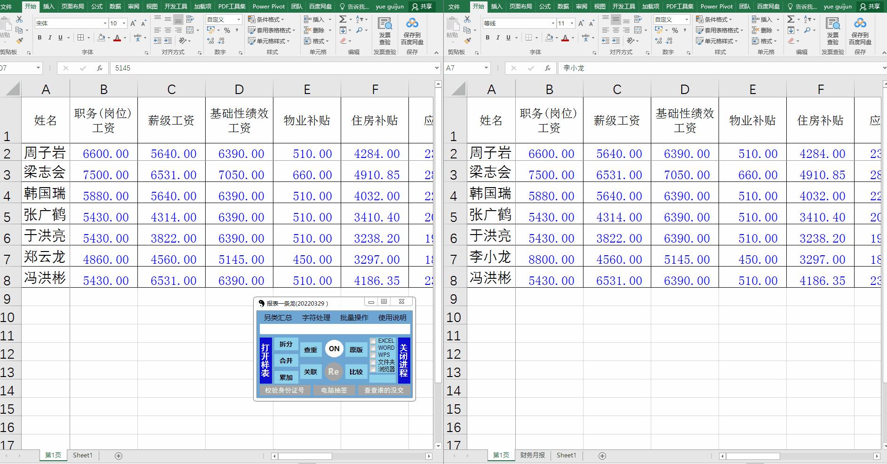Click AutoSum sigma icon in left window
This screenshot has width=887, height=464.
tap(343, 19)
